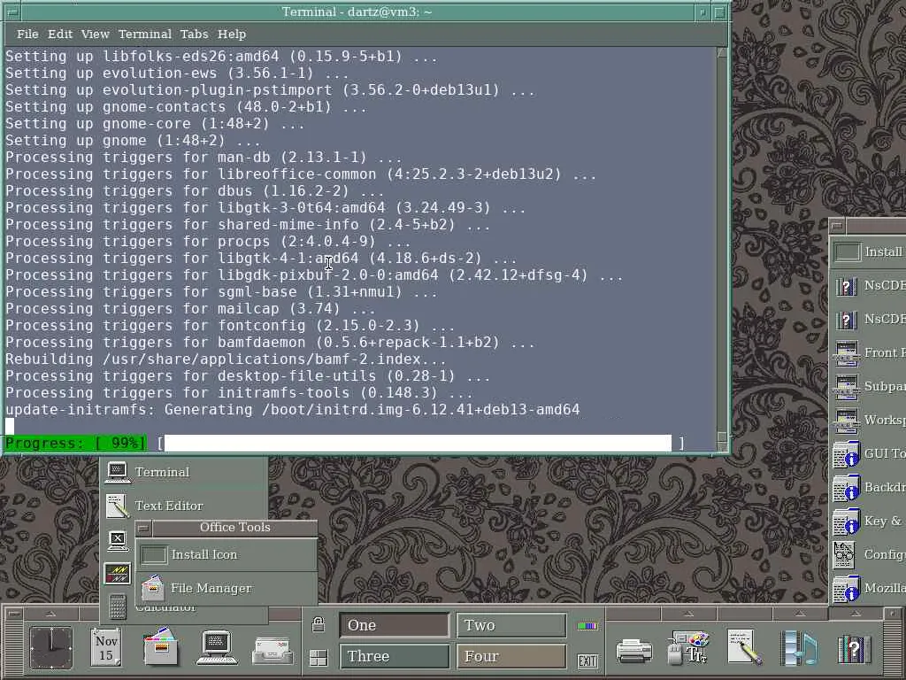Click the 'update-initramfs: Generating' output line
This screenshot has height=680, width=906.
coord(292,410)
